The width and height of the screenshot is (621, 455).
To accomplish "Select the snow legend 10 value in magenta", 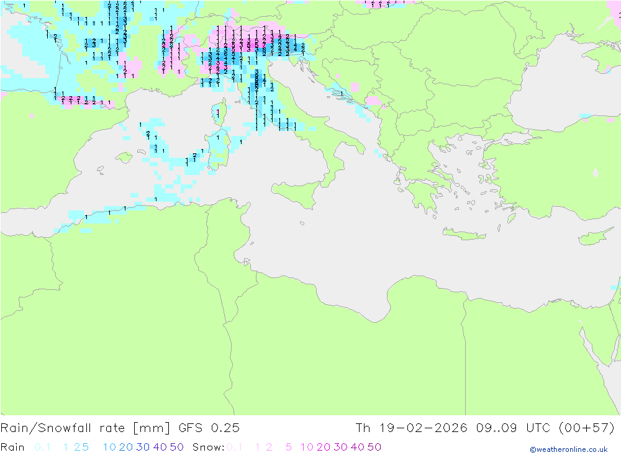I will [307, 447].
